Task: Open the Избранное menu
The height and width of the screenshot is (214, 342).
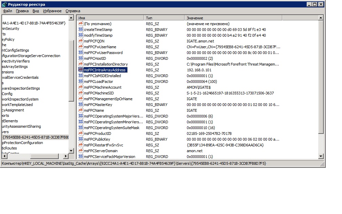Action: point(52,11)
